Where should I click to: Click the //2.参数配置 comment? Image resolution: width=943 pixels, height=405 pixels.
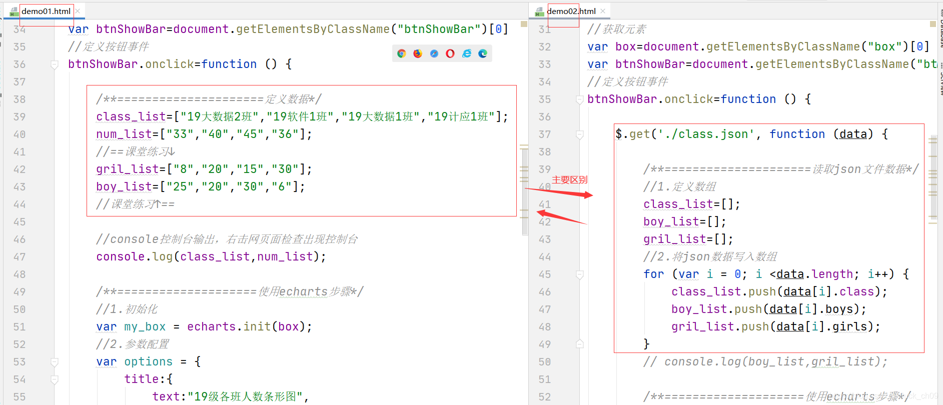(x=133, y=344)
